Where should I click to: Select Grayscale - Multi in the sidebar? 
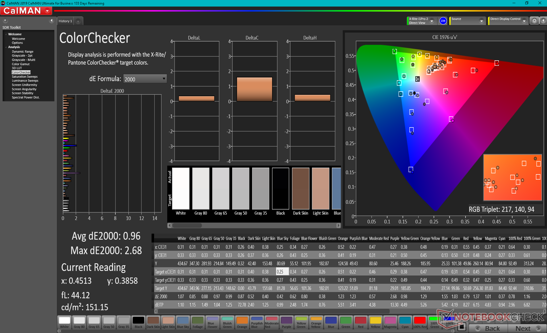pos(23,60)
